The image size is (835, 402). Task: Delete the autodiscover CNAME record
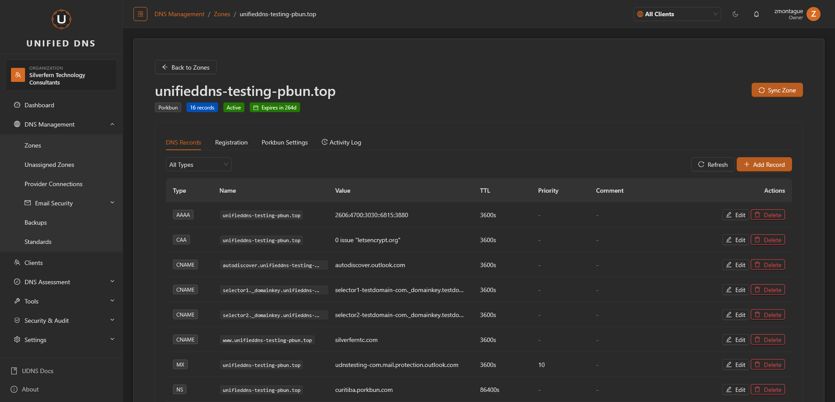click(768, 265)
